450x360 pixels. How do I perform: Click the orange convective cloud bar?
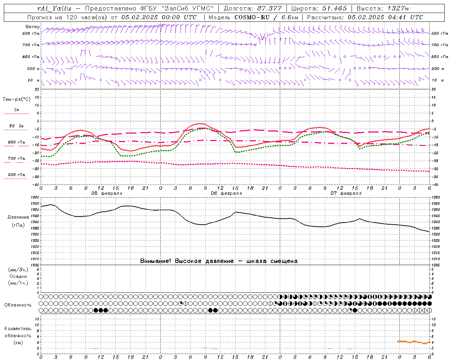coord(413,342)
